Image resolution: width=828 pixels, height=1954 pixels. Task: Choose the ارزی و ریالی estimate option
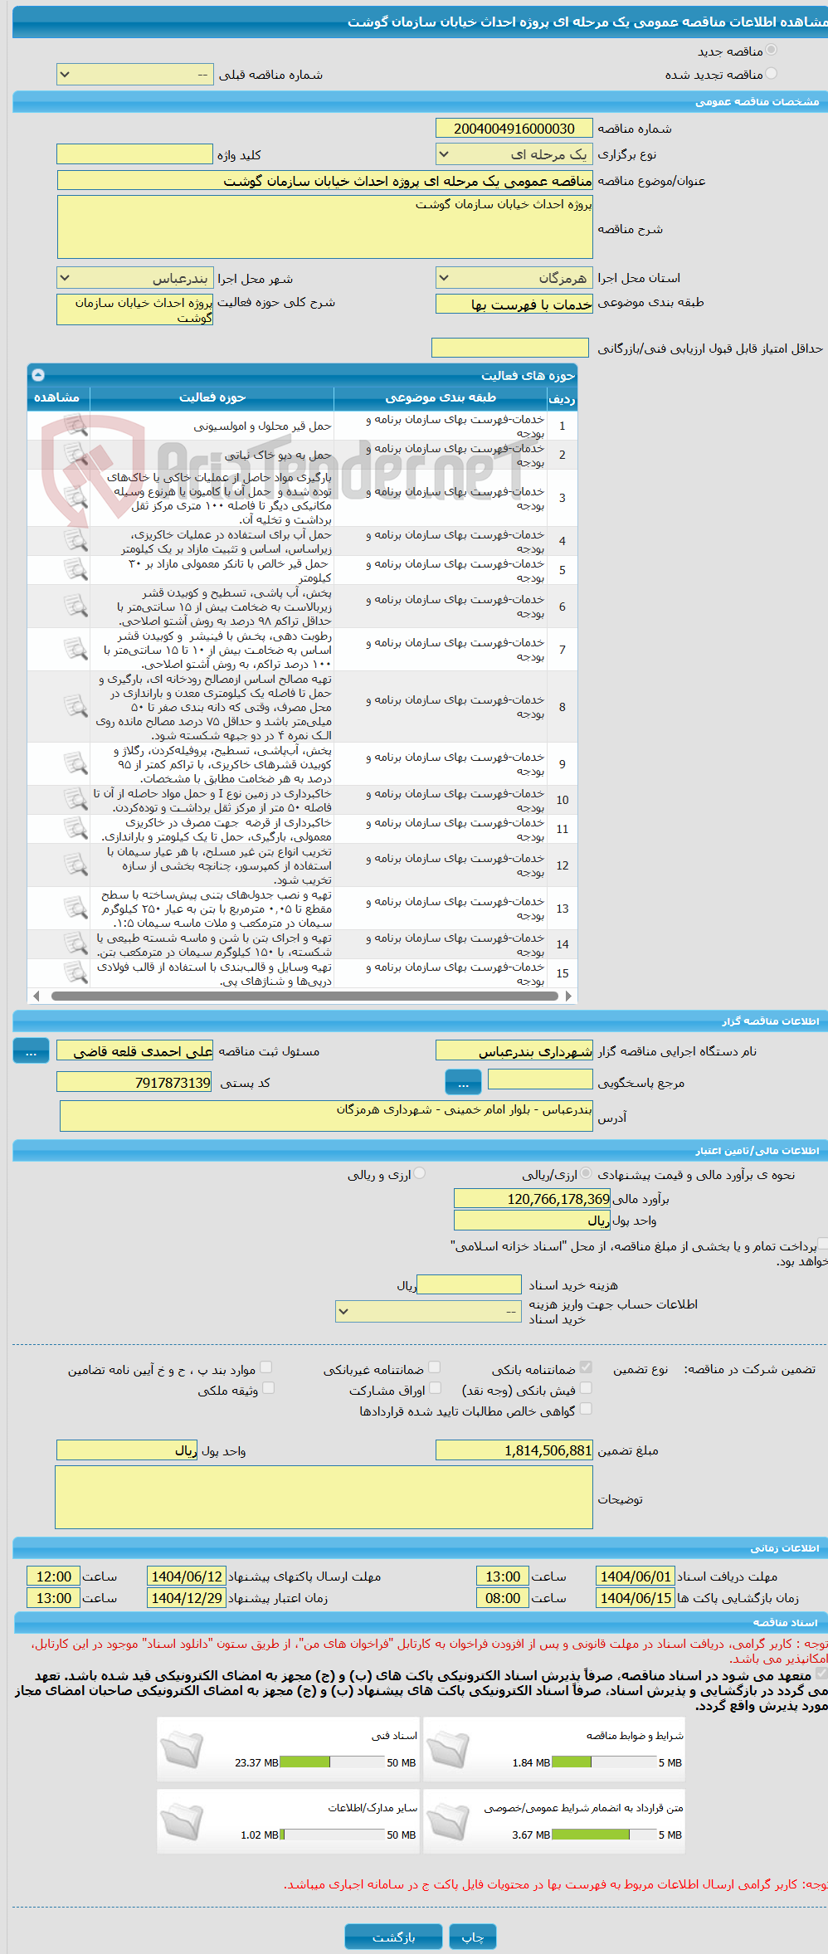[x=420, y=1173]
